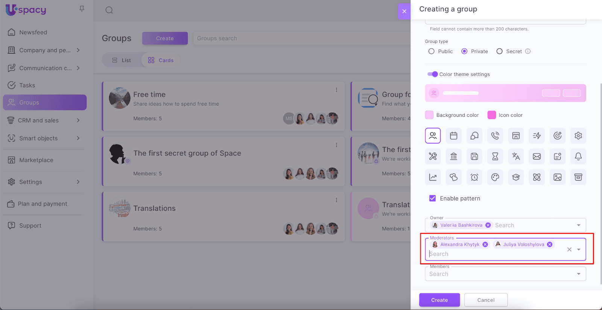Select the calendar icon for the group
Viewport: 602px width, 310px height.
[x=453, y=136]
